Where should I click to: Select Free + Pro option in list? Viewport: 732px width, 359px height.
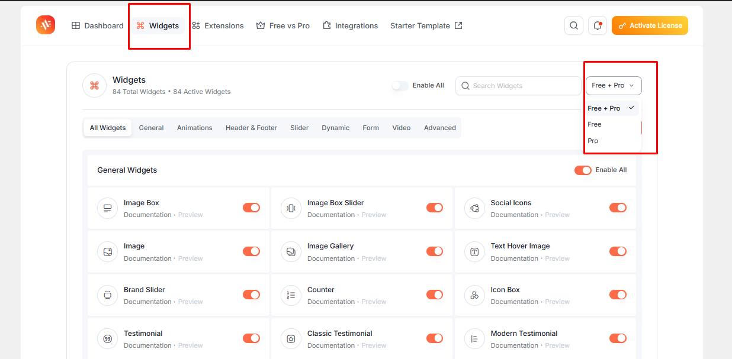(612, 108)
